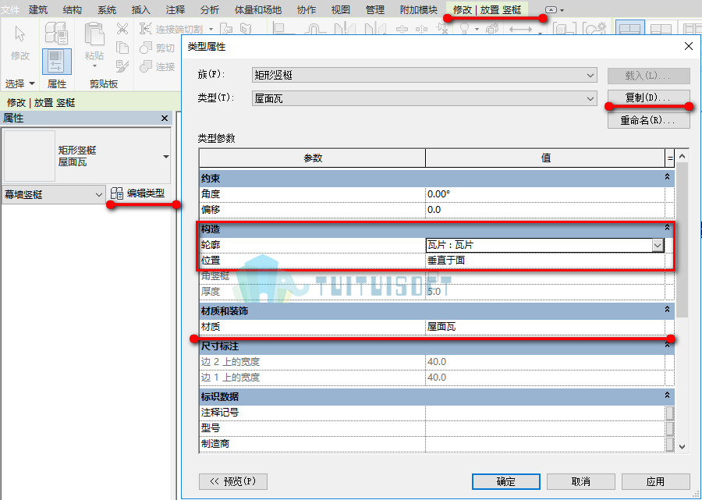The width and height of the screenshot is (702, 500).
Task: Click the 重命名(R)... rename button
Action: click(x=648, y=120)
